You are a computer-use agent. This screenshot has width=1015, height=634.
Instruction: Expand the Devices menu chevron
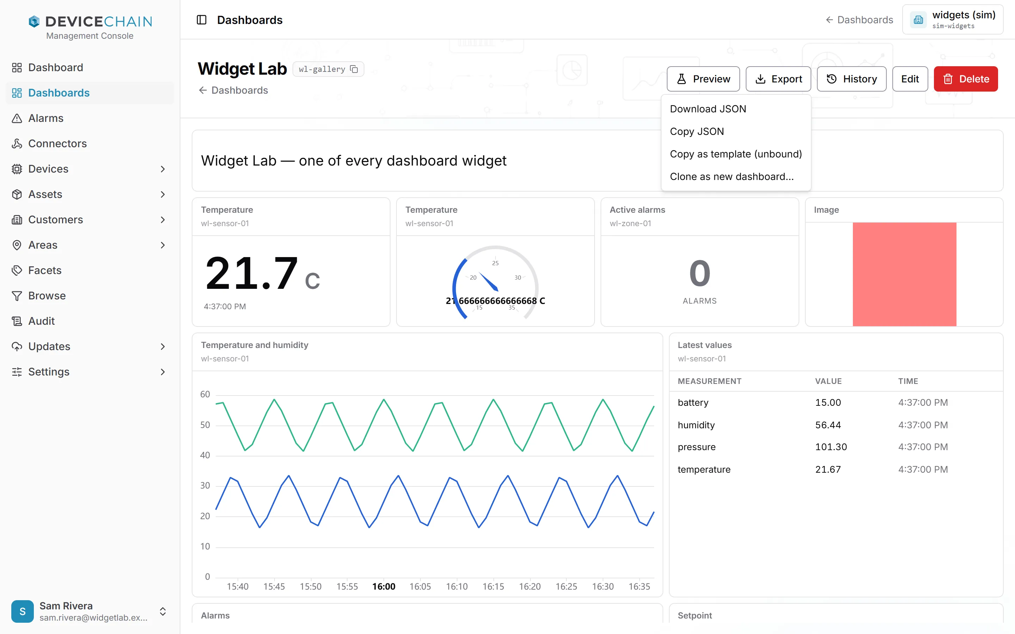[x=163, y=169]
